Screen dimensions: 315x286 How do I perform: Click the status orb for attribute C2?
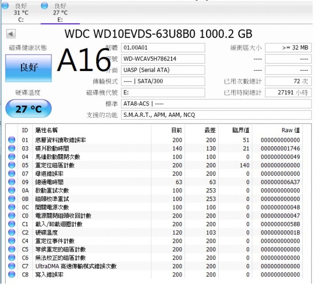[12, 232]
